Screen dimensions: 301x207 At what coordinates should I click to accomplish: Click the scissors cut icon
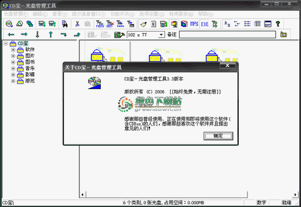(x=77, y=24)
